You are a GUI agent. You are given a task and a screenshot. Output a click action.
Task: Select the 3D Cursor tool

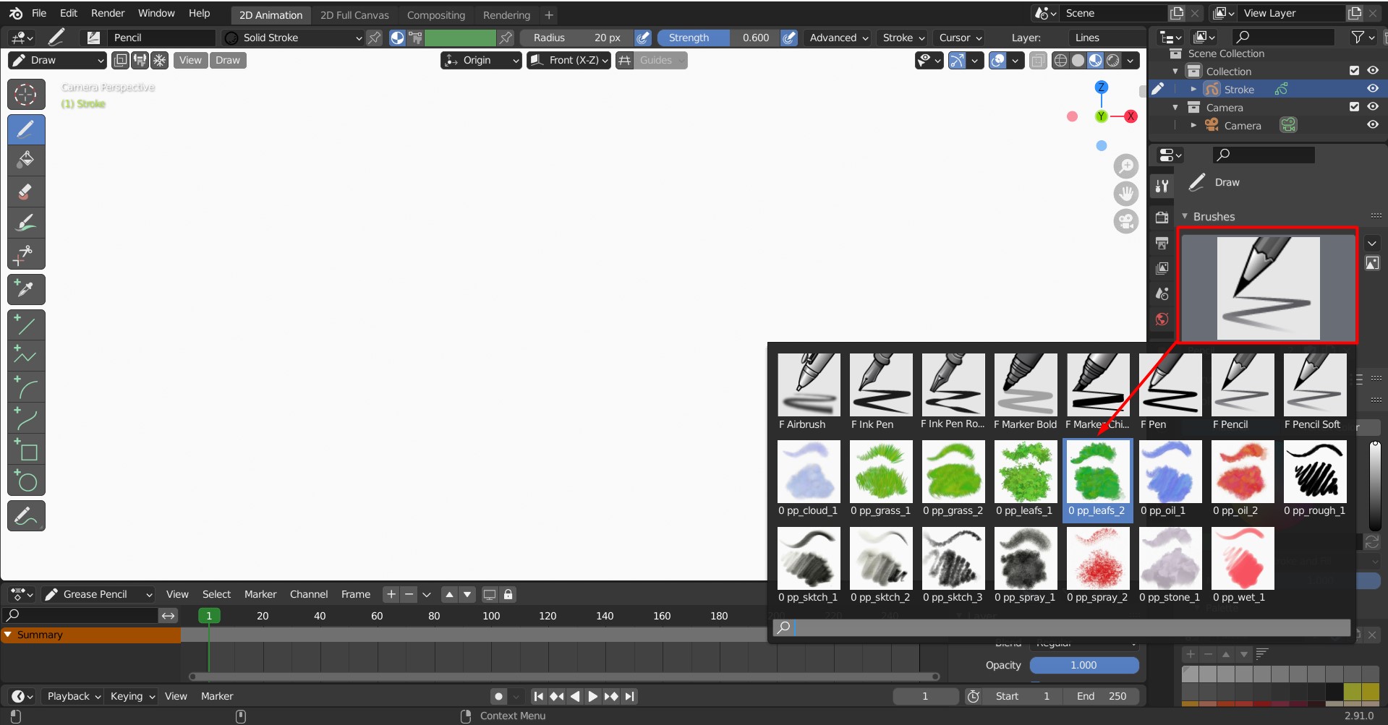(x=26, y=94)
